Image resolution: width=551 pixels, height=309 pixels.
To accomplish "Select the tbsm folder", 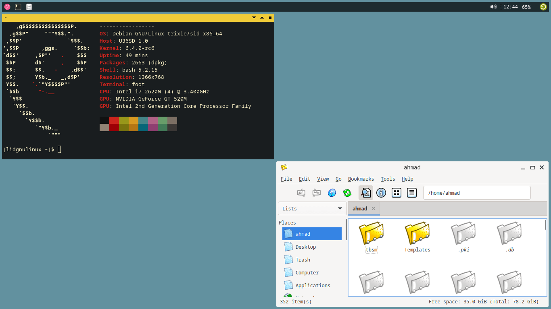I will click(371, 237).
